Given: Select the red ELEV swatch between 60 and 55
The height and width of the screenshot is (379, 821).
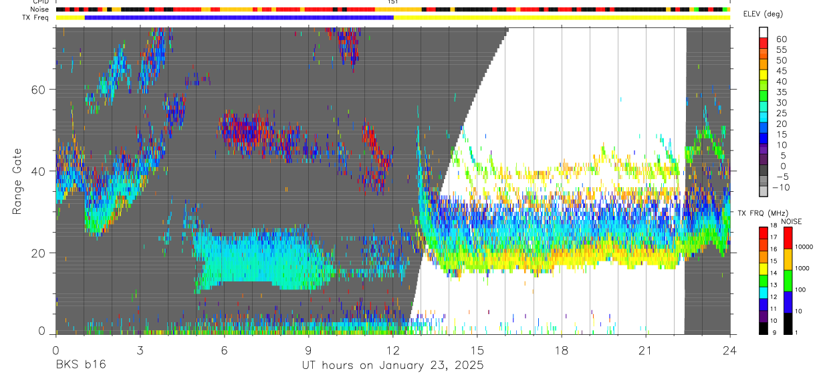Looking at the screenshot, I should [764, 42].
